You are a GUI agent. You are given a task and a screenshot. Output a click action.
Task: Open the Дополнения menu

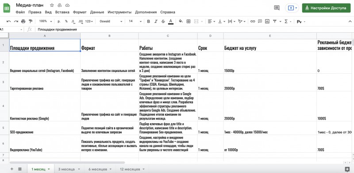click(146, 12)
